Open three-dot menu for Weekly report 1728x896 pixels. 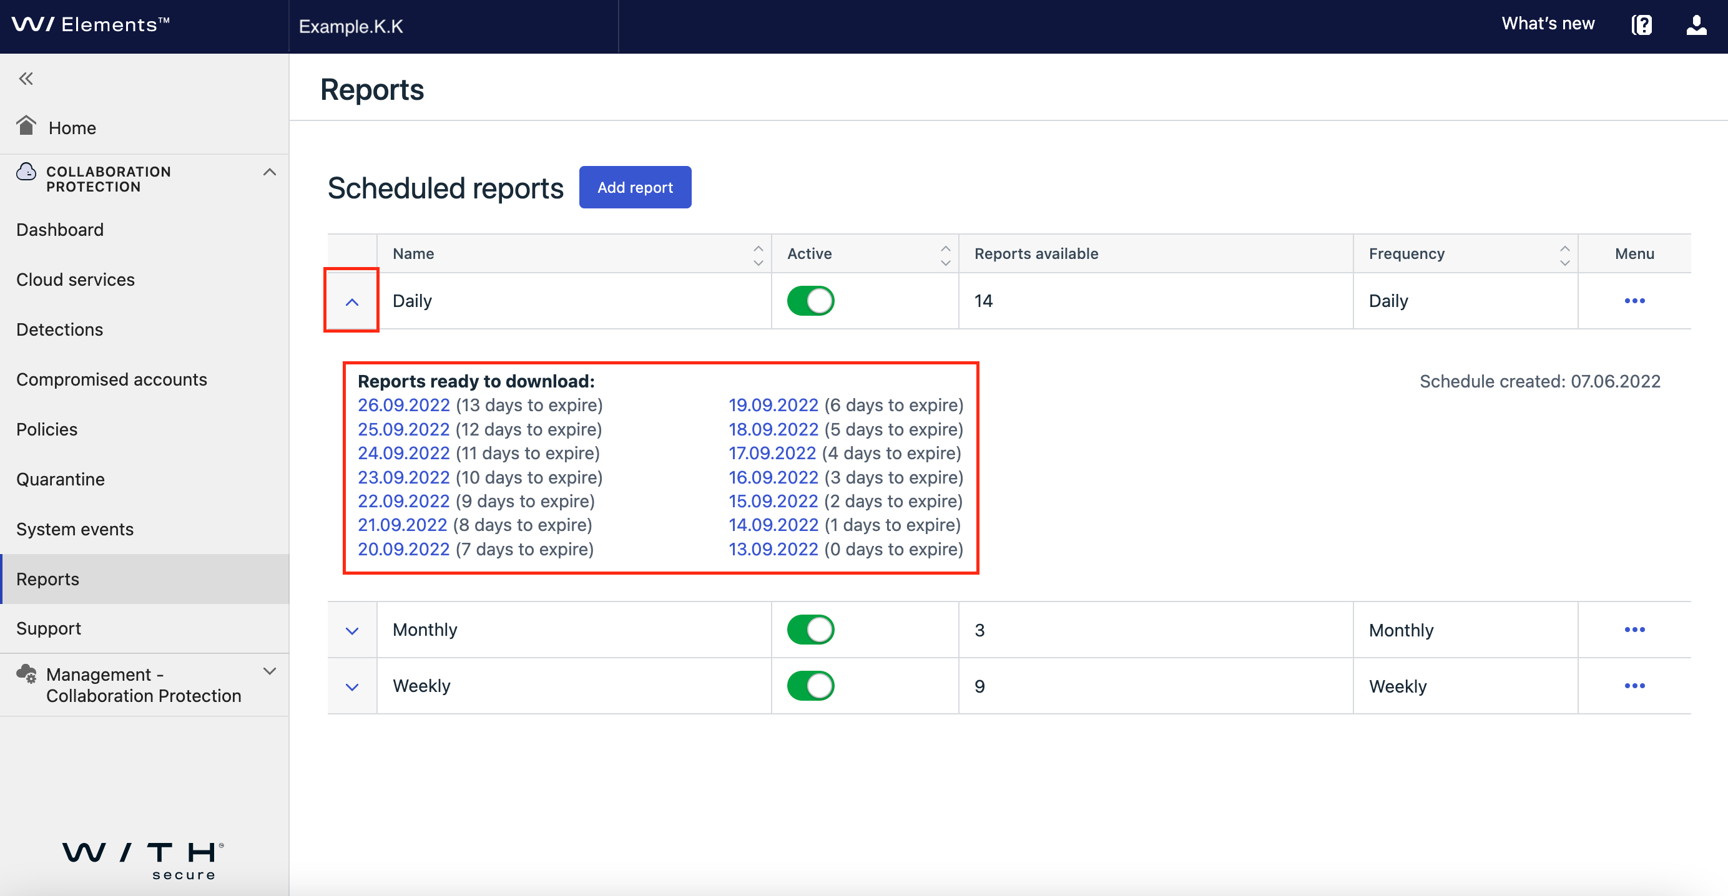pyautogui.click(x=1634, y=685)
